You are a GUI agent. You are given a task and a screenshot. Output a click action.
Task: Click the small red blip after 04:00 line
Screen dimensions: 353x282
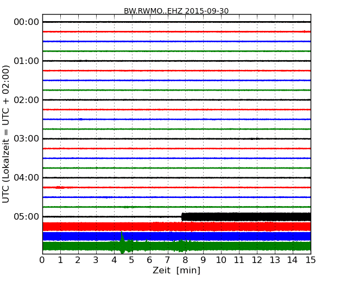[60, 187]
